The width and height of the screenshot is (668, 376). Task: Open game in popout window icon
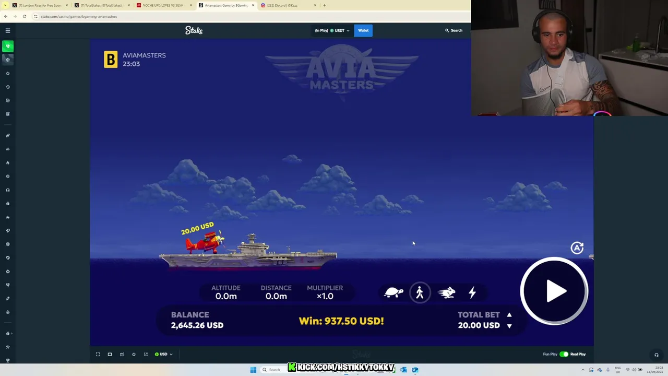(146, 354)
